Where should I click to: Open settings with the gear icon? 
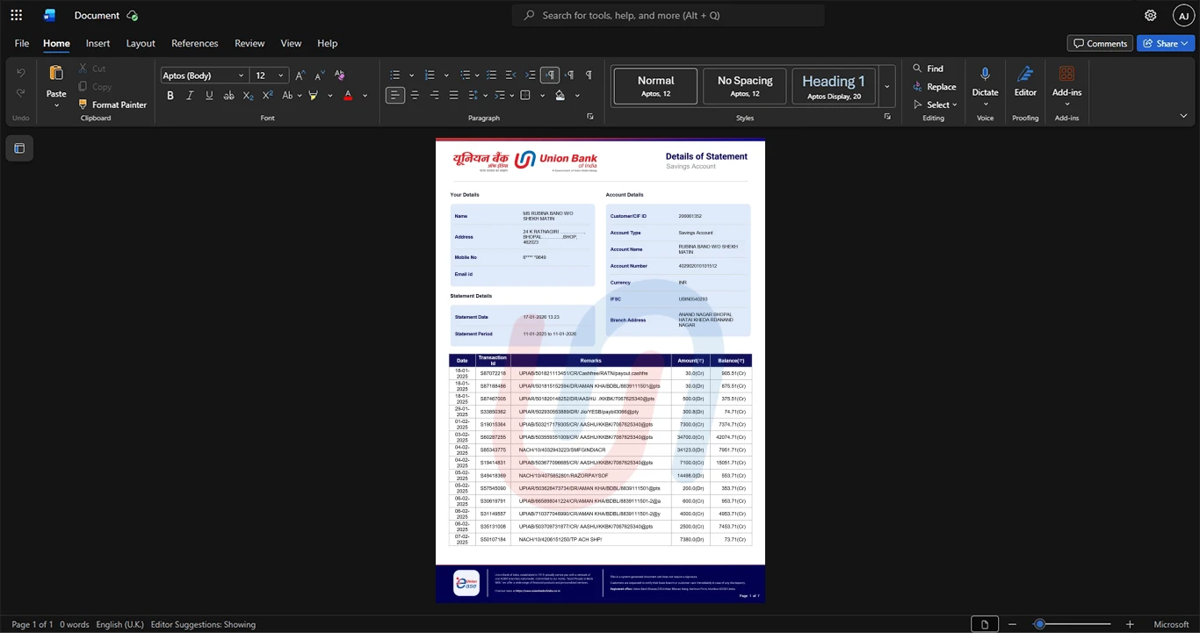(x=1151, y=15)
